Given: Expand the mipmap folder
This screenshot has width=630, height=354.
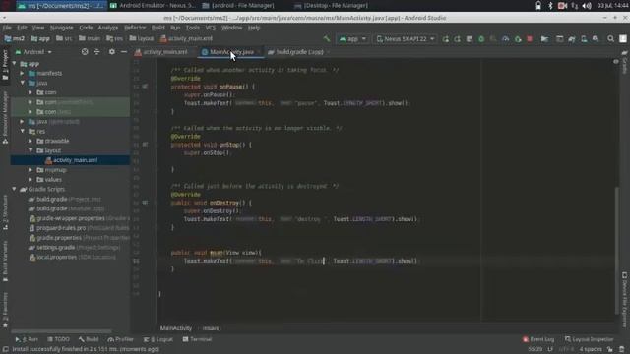Looking at the screenshot, I should pyautogui.click(x=31, y=170).
